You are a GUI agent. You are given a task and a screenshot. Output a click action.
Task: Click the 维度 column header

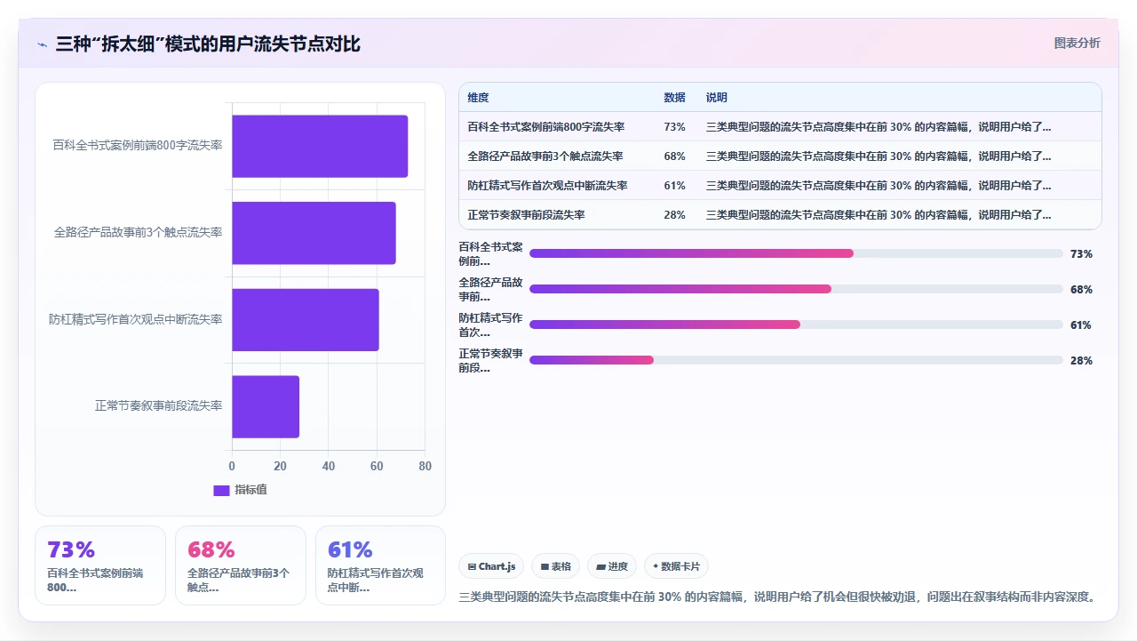[x=479, y=98]
